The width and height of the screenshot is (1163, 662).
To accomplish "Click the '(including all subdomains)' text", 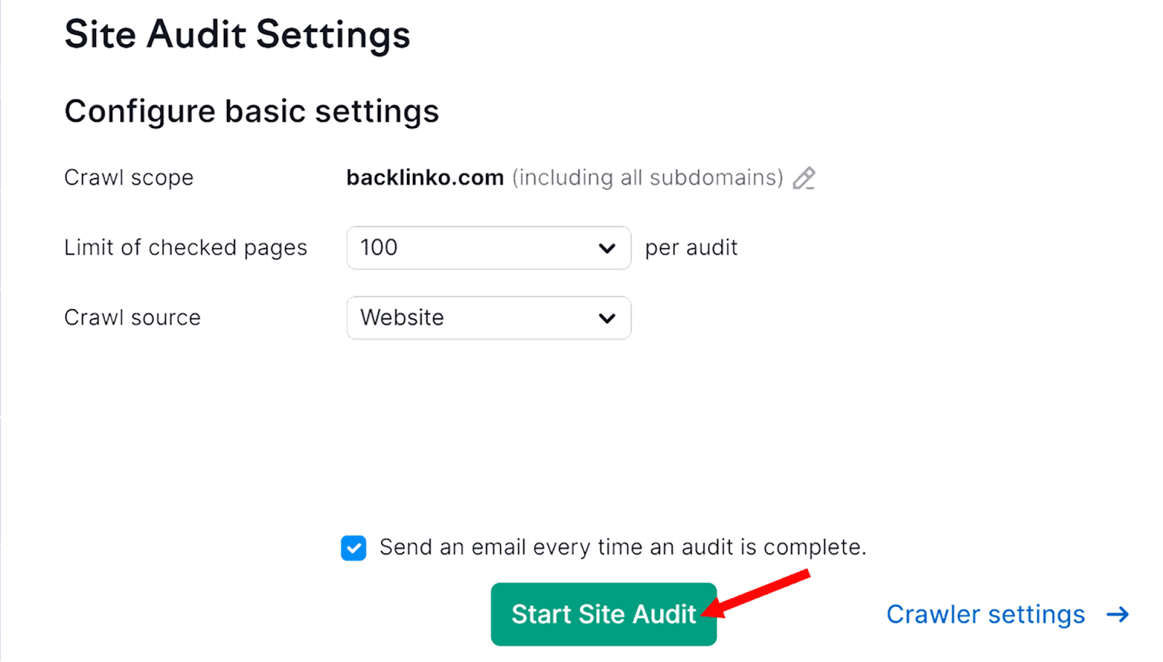I will 647,178.
